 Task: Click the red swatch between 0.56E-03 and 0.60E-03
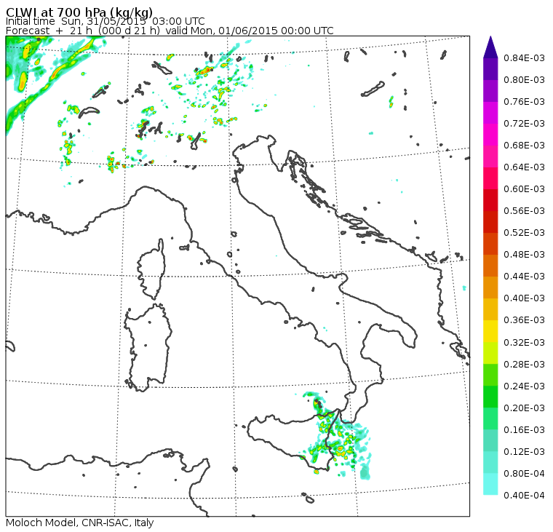click(x=490, y=200)
